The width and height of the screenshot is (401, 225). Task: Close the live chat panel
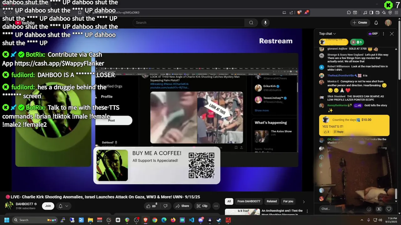click(392, 34)
